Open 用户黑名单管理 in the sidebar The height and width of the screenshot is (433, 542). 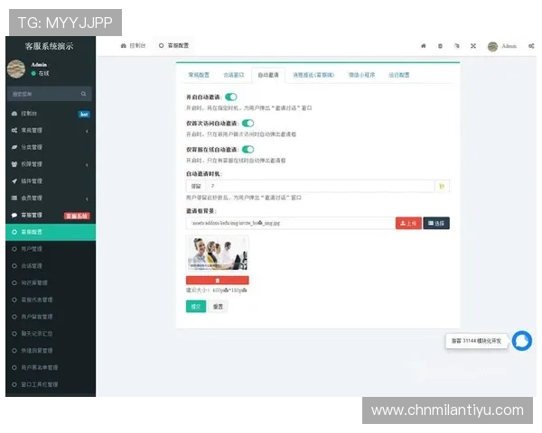coord(51,367)
